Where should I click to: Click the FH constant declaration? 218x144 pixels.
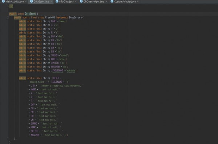click(52, 40)
